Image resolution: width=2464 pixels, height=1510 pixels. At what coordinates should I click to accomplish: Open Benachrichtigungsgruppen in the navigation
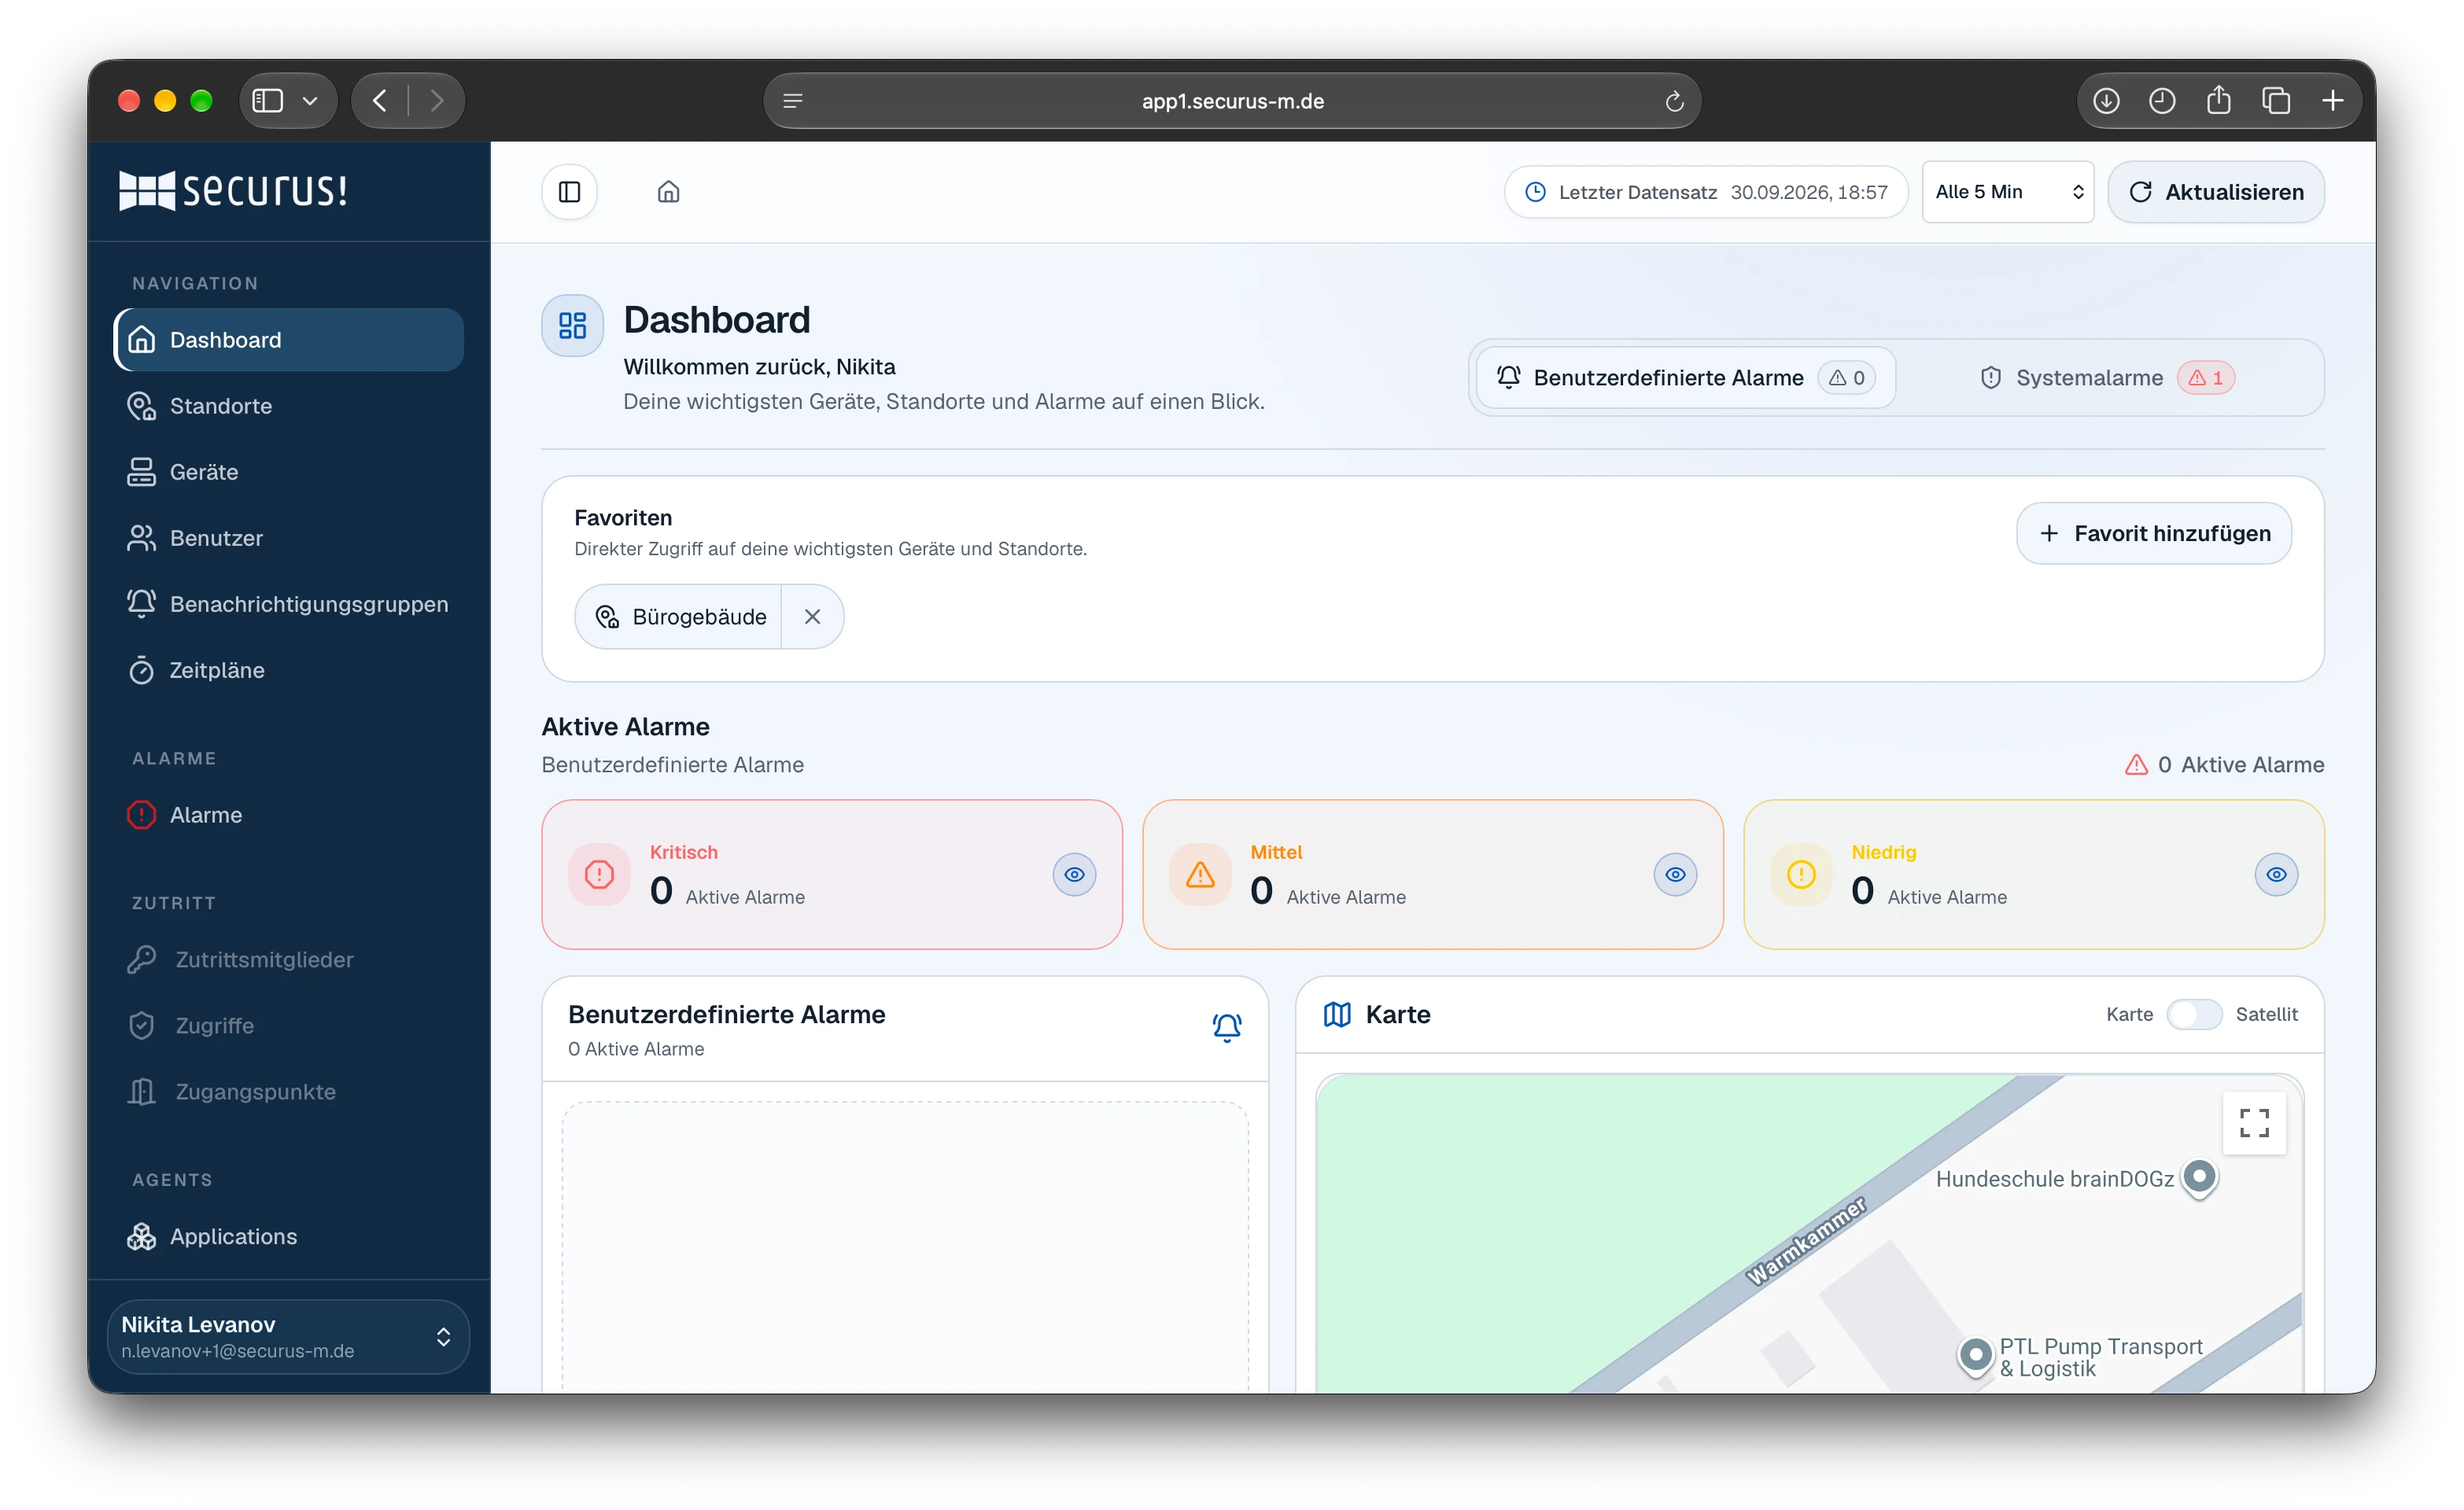(x=288, y=604)
